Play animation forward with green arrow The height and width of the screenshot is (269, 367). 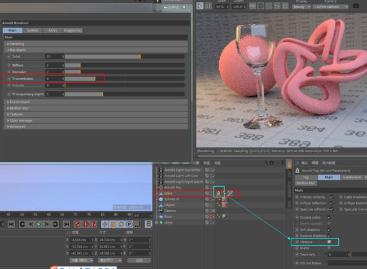tap(38, 224)
